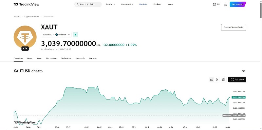Go to Cryptocurrencies breadcrumb link
The height and width of the screenshot is (130, 262).
[32, 17]
